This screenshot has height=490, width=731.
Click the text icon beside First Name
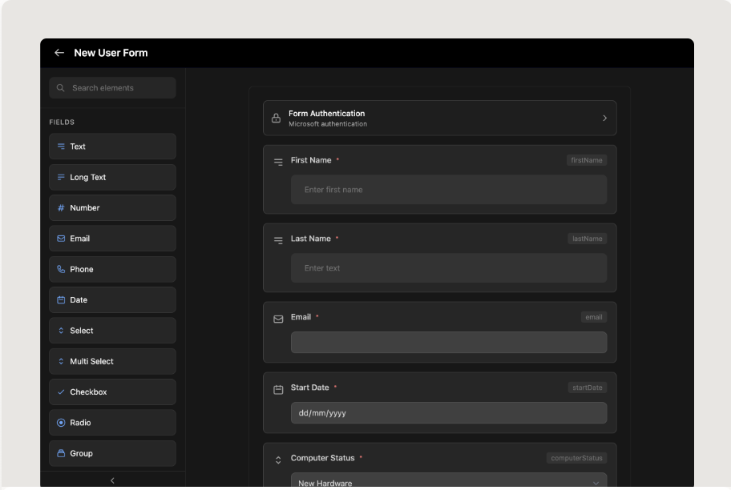(x=278, y=162)
